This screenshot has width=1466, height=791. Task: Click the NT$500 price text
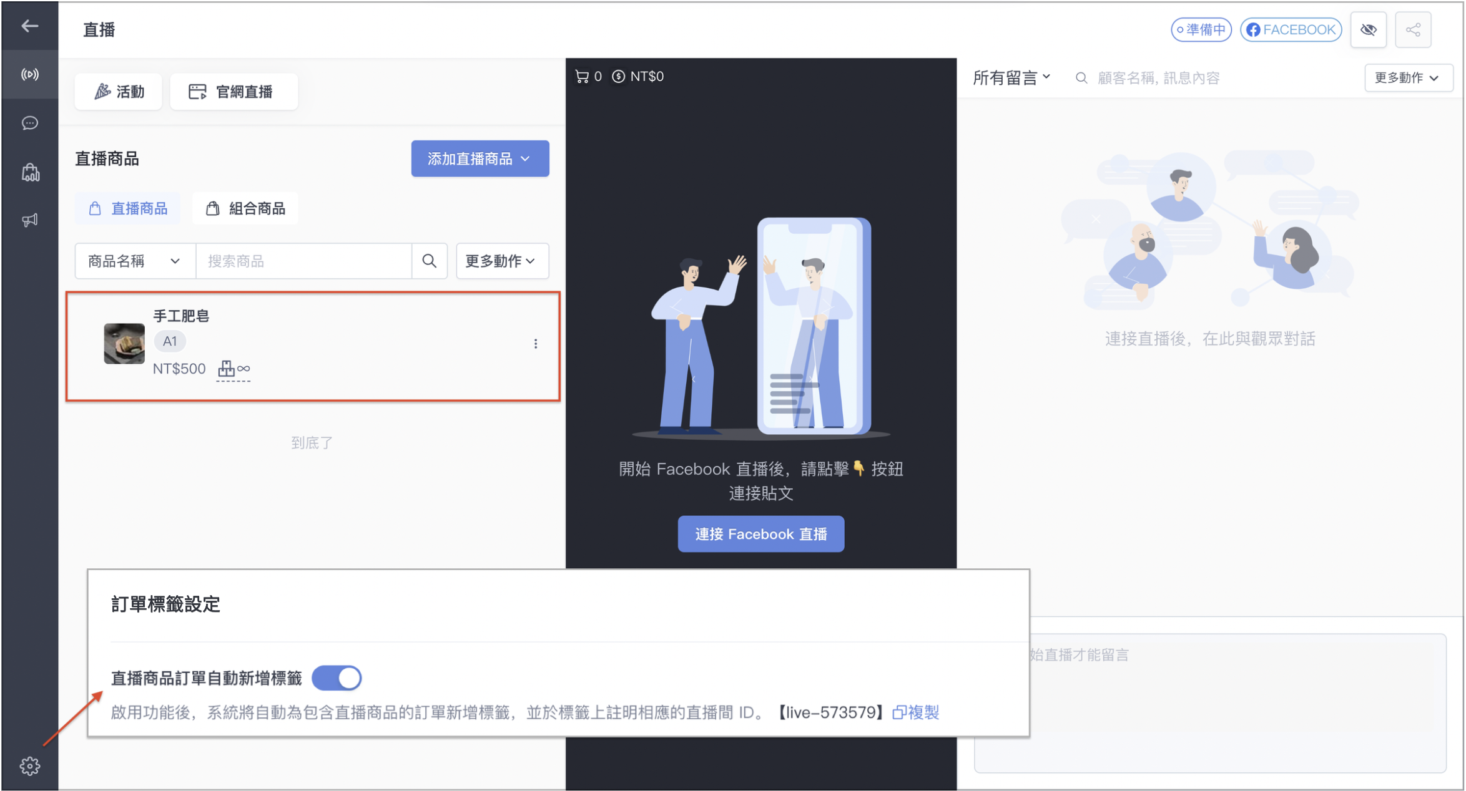point(179,369)
